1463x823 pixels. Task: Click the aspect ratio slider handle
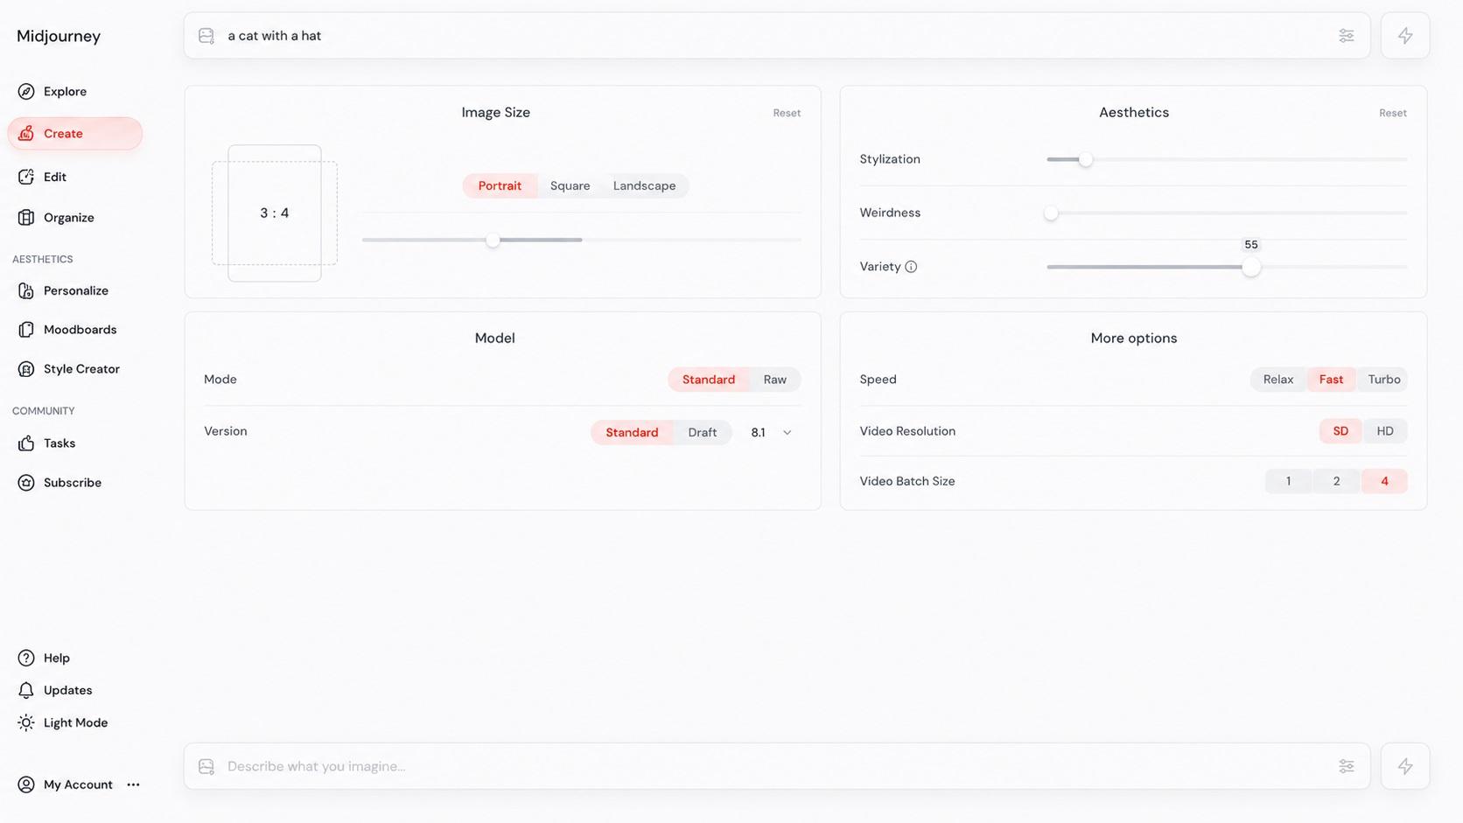[493, 240]
